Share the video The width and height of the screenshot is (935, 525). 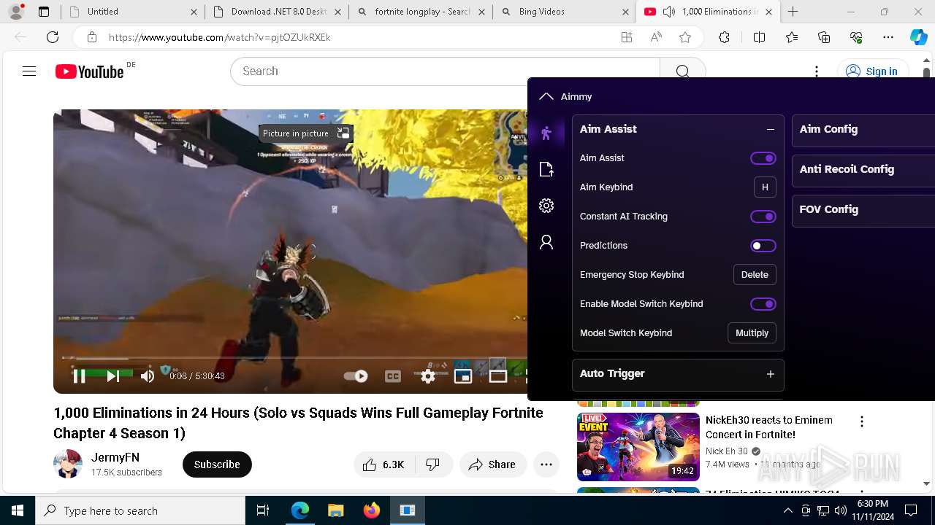pos(493,464)
